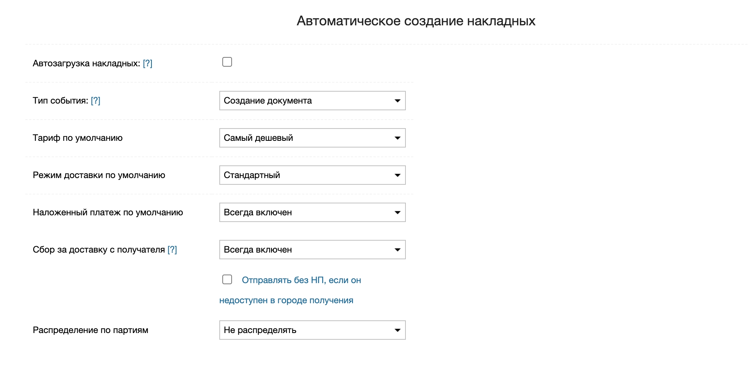Click the Сбор за доставку с получателя label
This screenshot has width=749, height=374.
pyautogui.click(x=98, y=250)
